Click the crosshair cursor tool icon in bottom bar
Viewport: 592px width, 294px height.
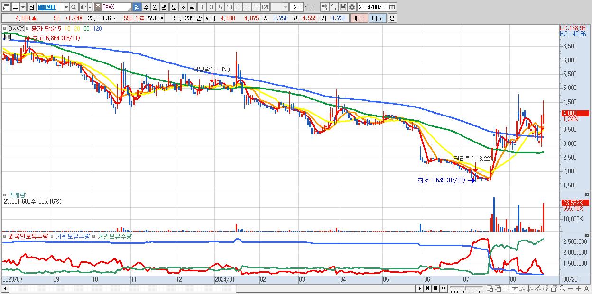(514, 288)
